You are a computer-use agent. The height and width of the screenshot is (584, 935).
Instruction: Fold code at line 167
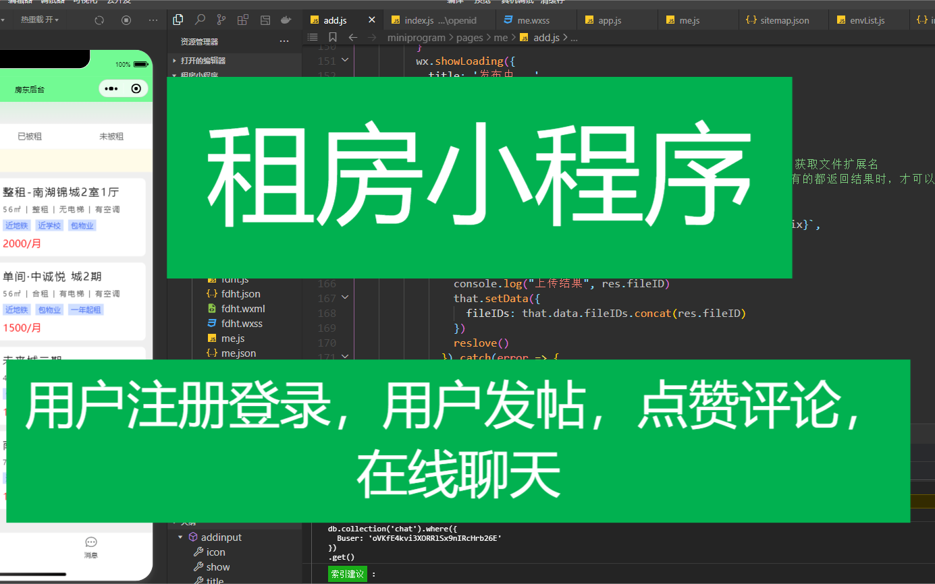(345, 298)
